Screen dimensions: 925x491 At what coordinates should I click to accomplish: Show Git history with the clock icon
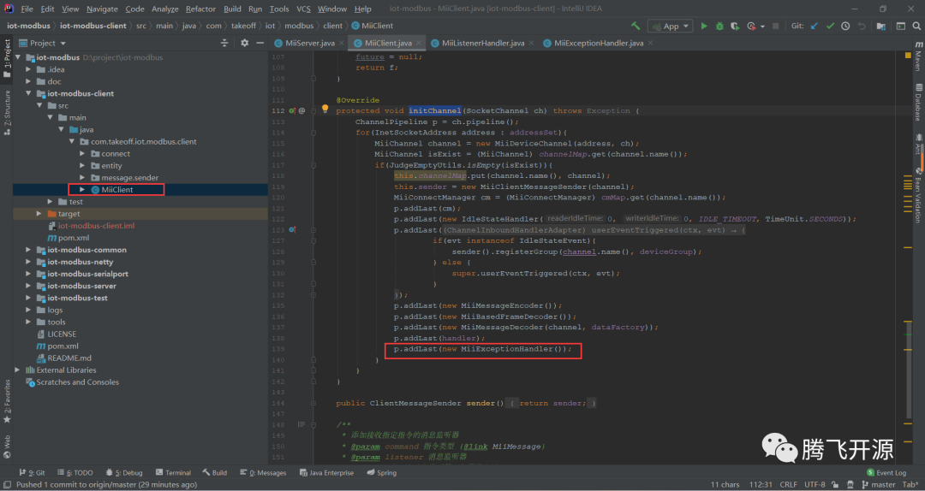click(845, 26)
